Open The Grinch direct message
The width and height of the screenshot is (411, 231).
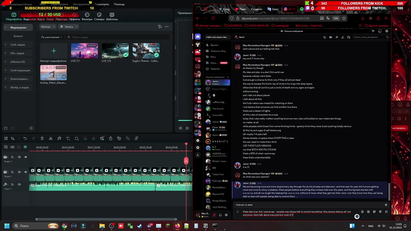pos(218,109)
